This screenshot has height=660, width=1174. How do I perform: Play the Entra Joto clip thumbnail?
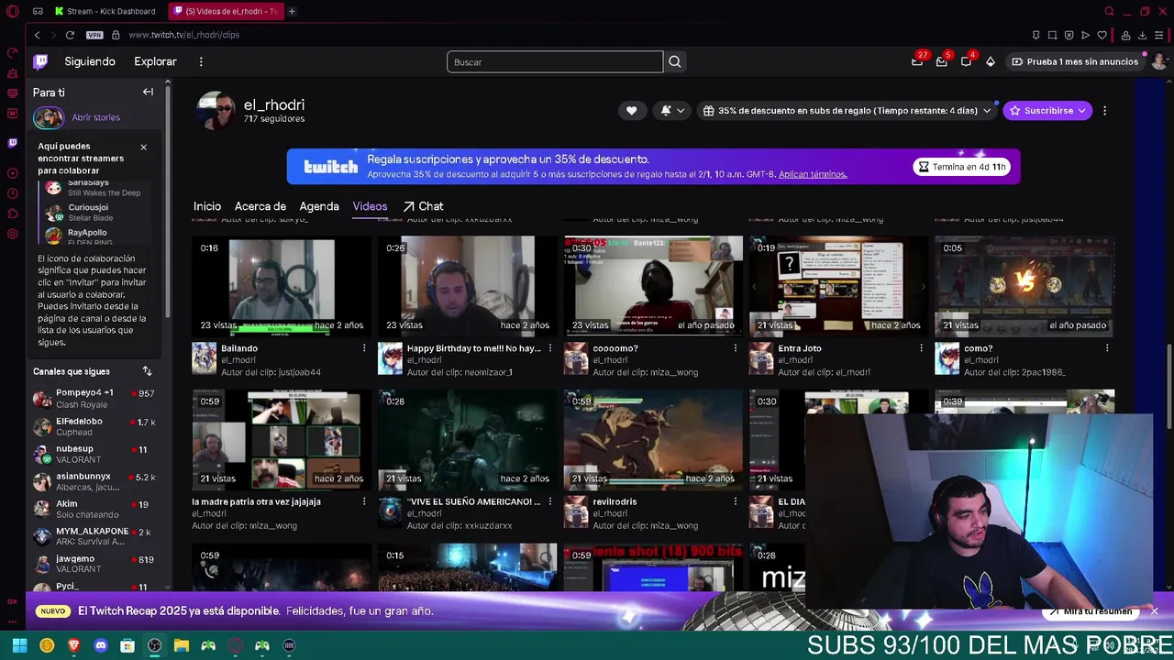coord(838,287)
